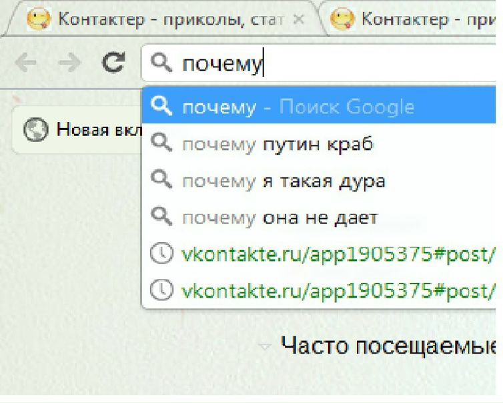
Task: Click the magnifier icon inside the address bar
Action: coord(161,63)
